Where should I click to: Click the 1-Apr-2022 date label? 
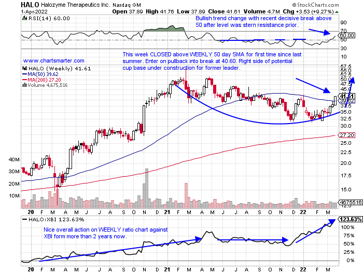pyautogui.click(x=34, y=11)
